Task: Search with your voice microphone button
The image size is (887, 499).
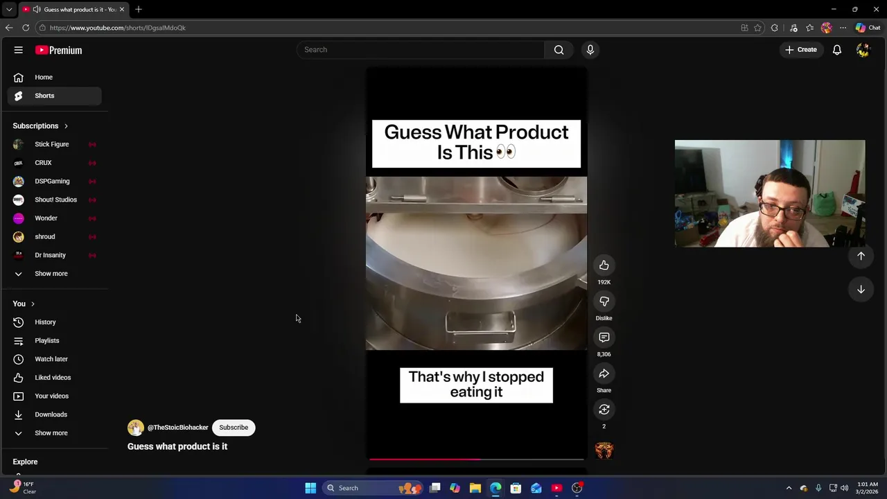Action: pos(590,50)
